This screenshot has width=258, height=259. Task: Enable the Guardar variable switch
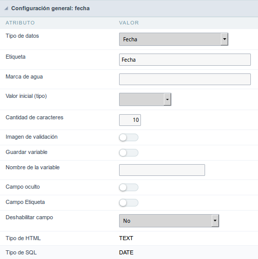(129, 152)
